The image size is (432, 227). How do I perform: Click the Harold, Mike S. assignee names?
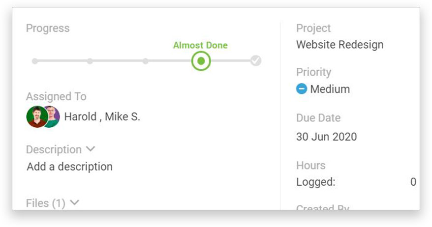coord(102,116)
